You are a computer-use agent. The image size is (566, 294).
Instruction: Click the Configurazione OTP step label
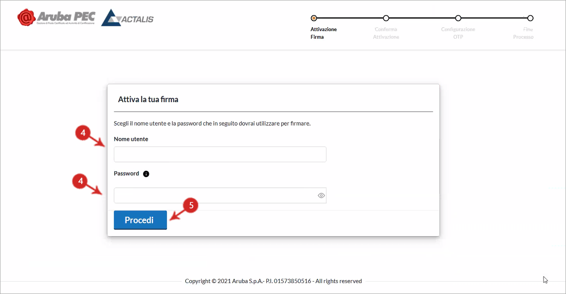click(458, 33)
